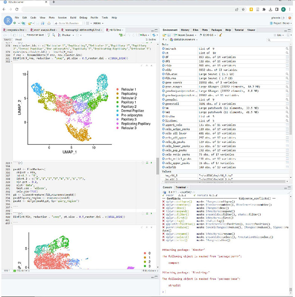Switch to the Terminal tab

(x=180, y=187)
